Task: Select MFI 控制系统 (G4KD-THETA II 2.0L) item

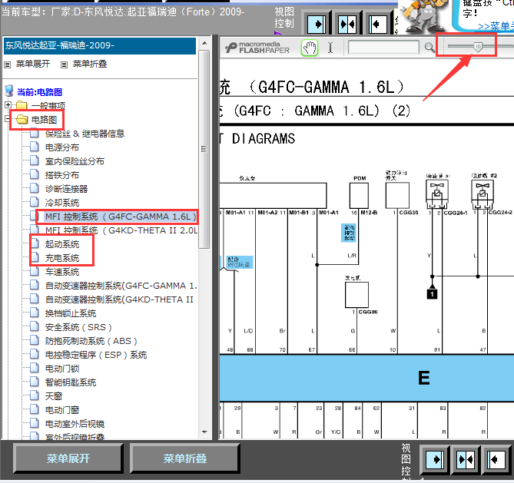Action: tap(121, 230)
